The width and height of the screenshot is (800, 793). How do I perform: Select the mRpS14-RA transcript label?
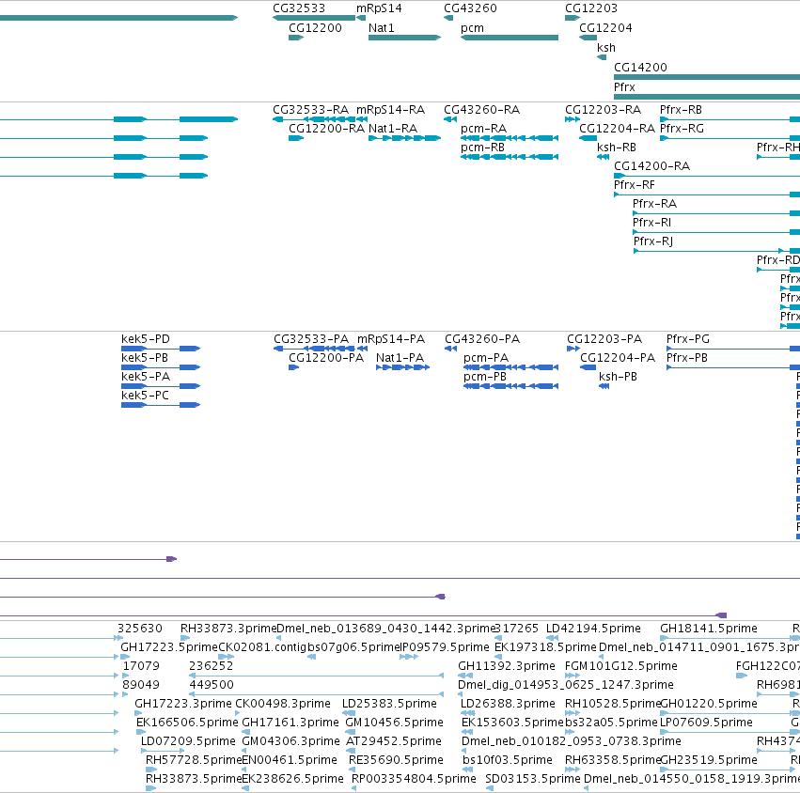(390, 110)
